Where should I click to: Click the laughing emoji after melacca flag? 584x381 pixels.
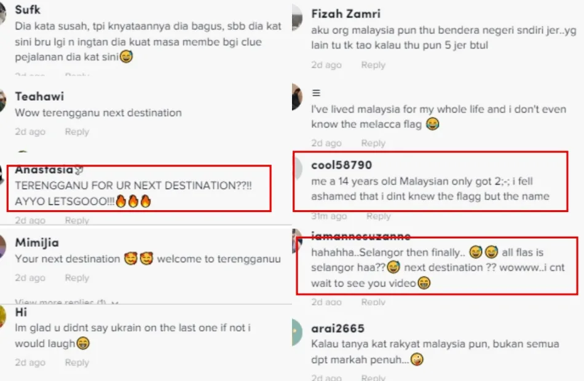[432, 124]
